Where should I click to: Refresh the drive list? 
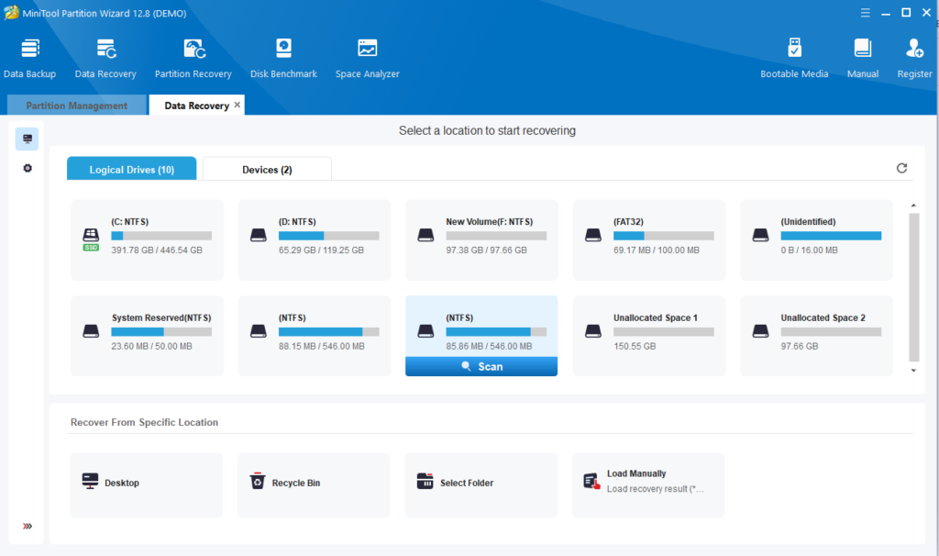(x=901, y=168)
